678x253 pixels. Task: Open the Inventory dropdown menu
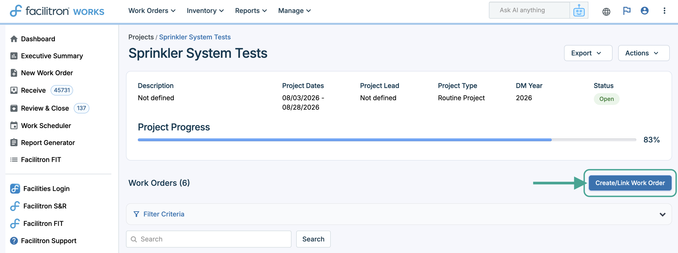(x=205, y=11)
